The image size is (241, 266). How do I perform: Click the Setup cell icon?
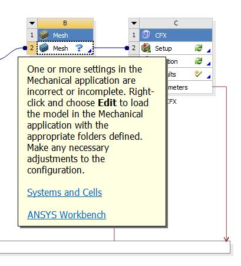pos(146,48)
